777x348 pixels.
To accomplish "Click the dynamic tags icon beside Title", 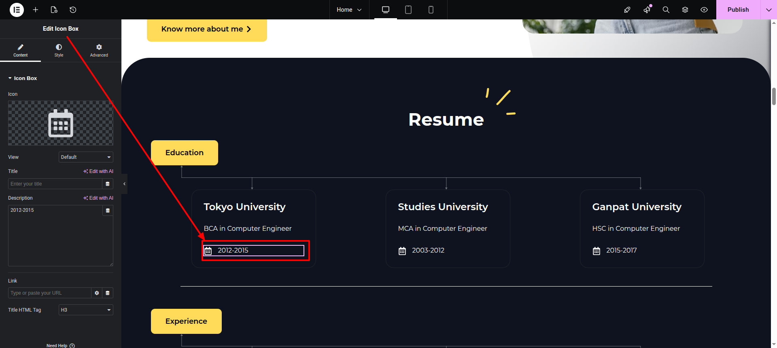I will pyautogui.click(x=108, y=184).
